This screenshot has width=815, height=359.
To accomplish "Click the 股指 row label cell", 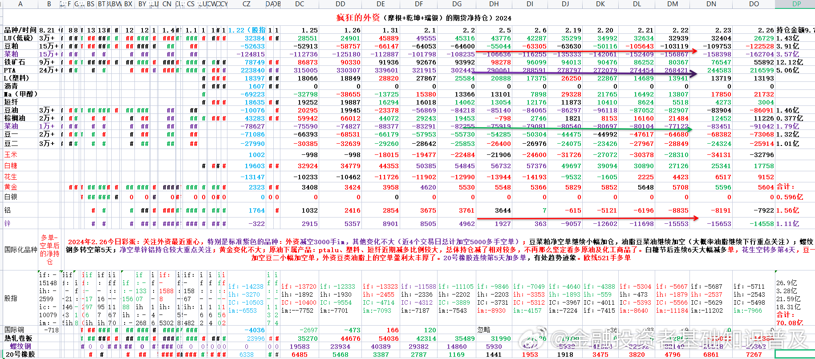I will (11, 298).
